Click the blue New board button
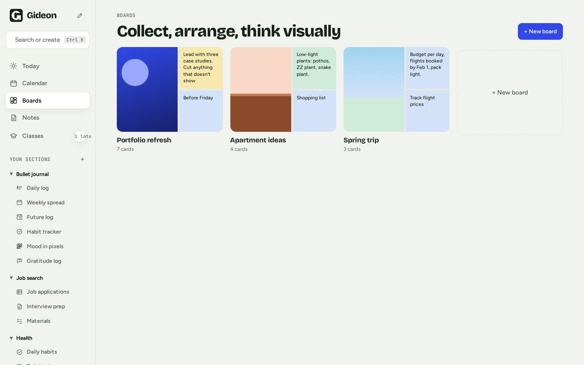This screenshot has height=365, width=584. coord(540,31)
